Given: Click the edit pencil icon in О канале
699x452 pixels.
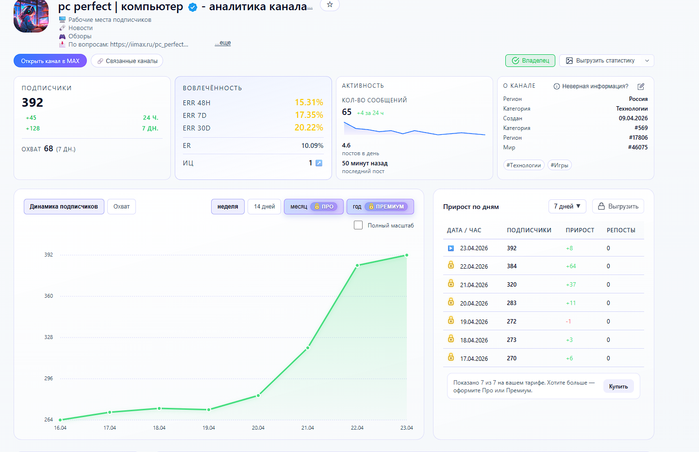Looking at the screenshot, I should [641, 86].
